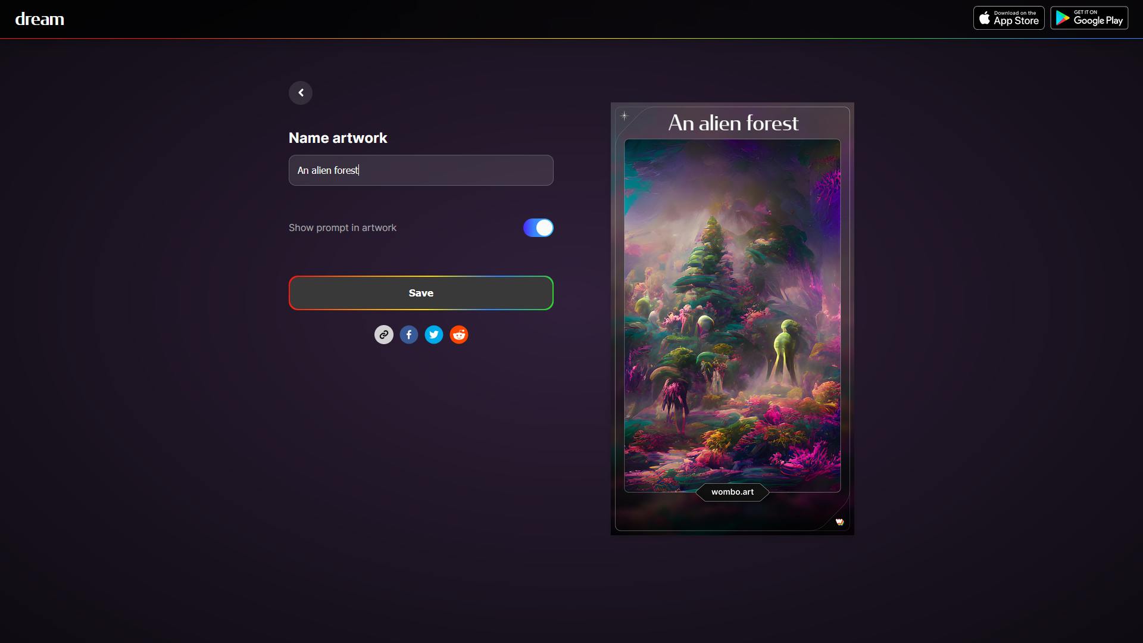
Task: Go back using the left chevron button
Action: [x=301, y=93]
